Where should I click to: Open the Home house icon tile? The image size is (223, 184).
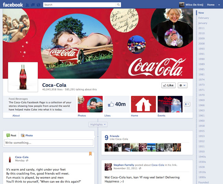point(143,104)
